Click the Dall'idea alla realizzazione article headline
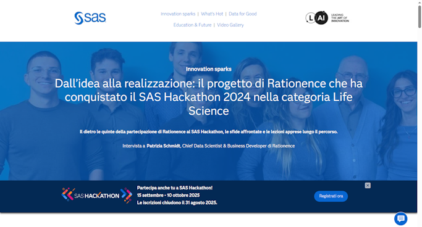Image resolution: width=422 pixels, height=227 pixels. coord(209,97)
